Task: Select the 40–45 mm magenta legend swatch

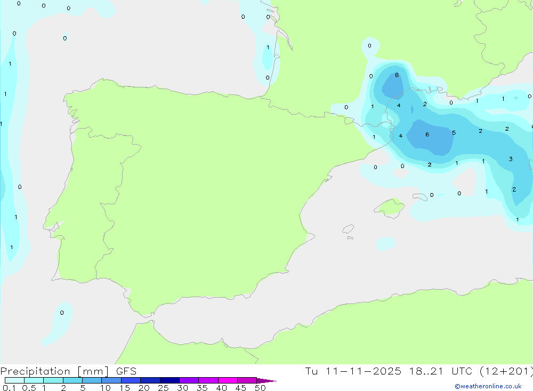Action: [x=228, y=380]
